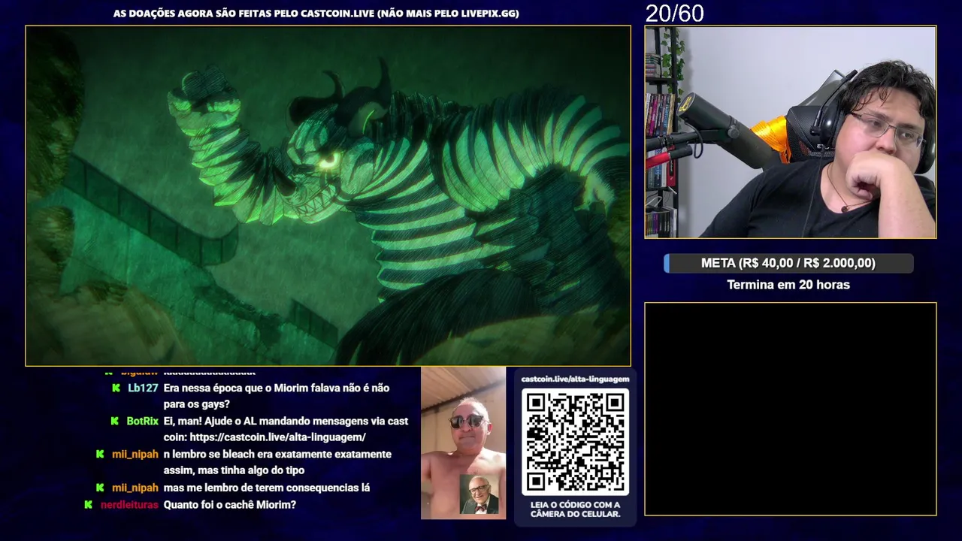Click the second mii_nipah username in chat
The height and width of the screenshot is (541, 962).
coord(135,488)
